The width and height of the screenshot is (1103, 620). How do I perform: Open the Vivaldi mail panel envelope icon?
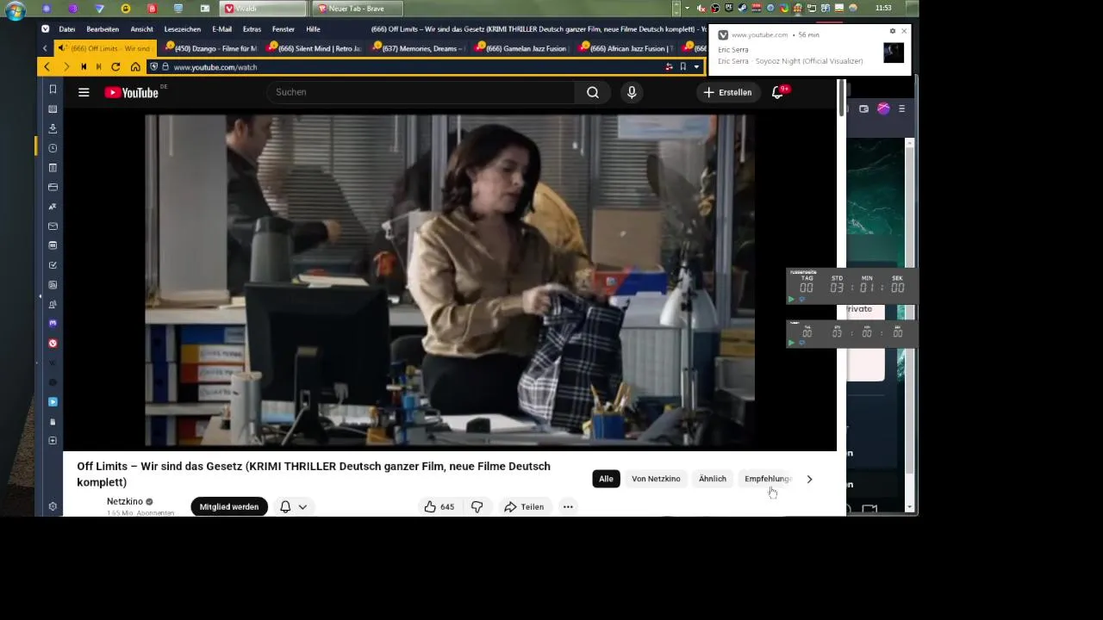tap(53, 226)
